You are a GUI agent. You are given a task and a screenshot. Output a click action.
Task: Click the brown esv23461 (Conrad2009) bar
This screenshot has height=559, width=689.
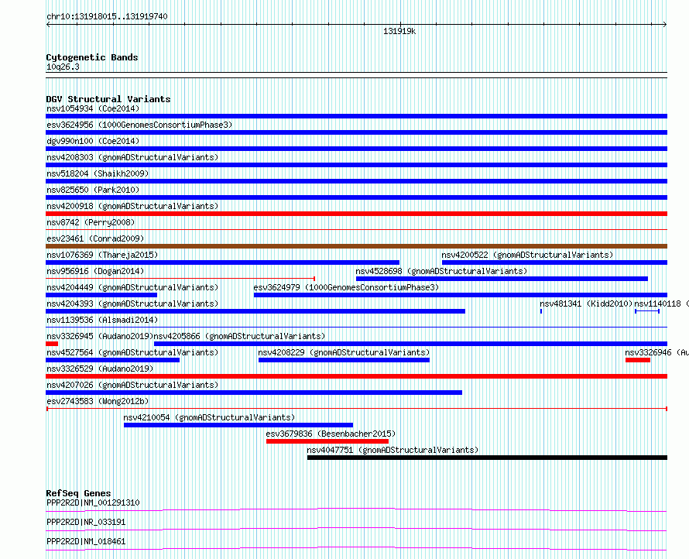tap(356, 246)
